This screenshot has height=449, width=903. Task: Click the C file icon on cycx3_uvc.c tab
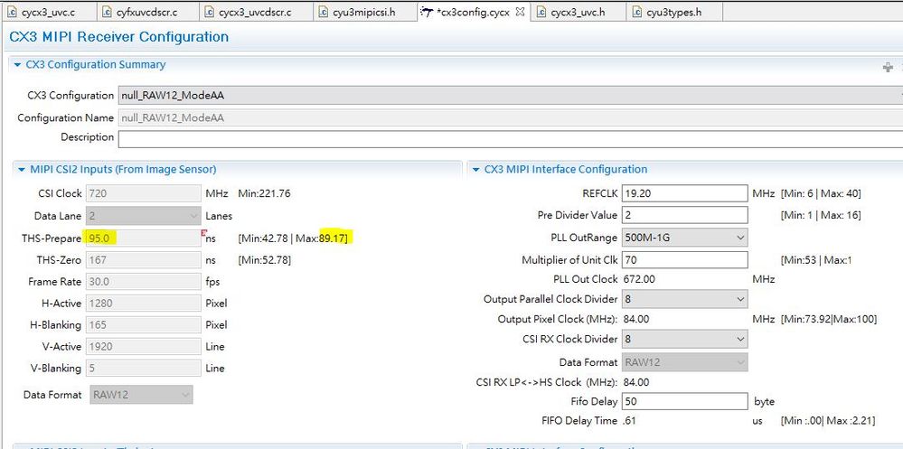(x=12, y=12)
